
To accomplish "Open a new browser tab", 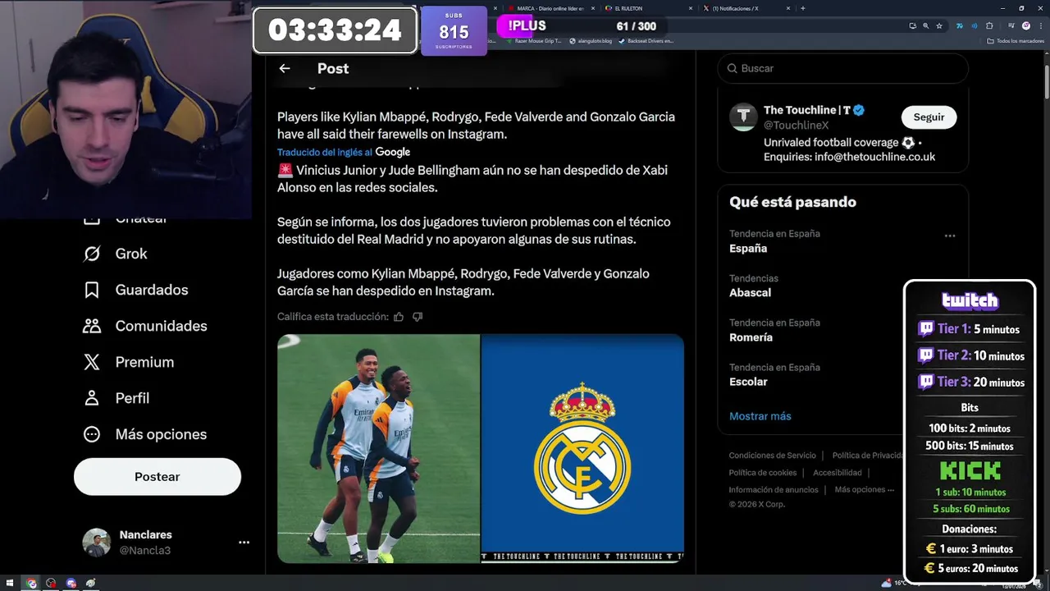I will 803,8.
